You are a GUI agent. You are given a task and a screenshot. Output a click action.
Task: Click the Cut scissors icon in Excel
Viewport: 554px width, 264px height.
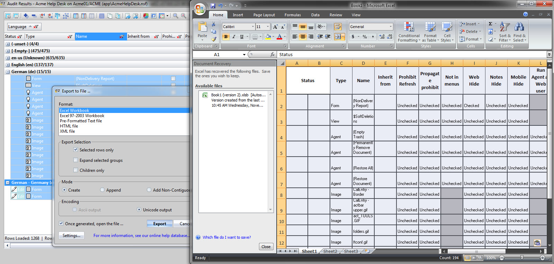pyautogui.click(x=214, y=24)
